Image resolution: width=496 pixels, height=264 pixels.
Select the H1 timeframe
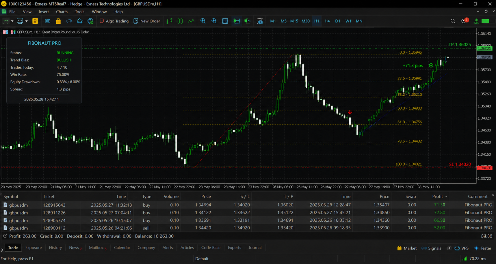point(317,21)
